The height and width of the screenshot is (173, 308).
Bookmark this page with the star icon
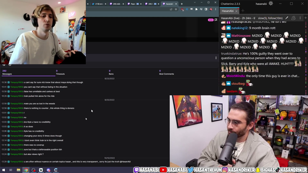point(176,9)
